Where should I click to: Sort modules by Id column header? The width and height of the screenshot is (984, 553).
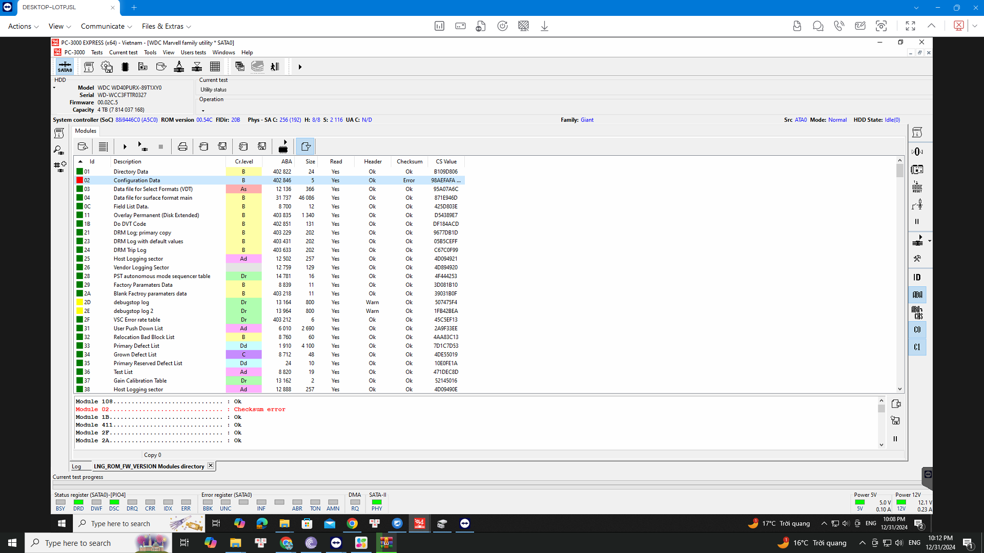point(92,161)
